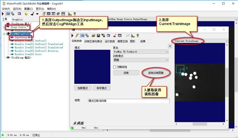
Task: Open the 文件(F) menu
Action: pos(6,9)
